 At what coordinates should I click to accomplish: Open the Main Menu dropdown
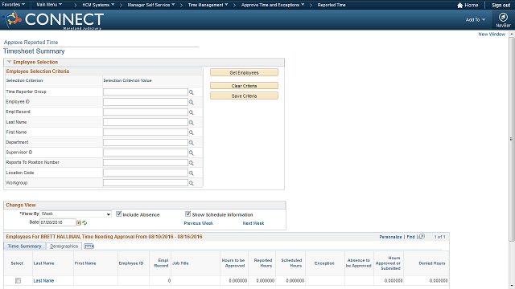pos(49,5)
